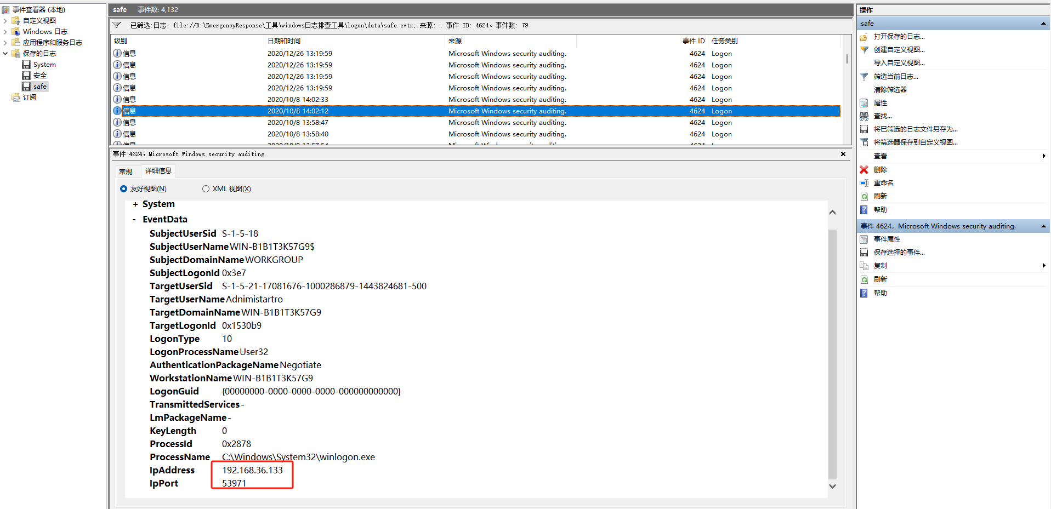Sort by 日期和时间 column header
Viewport: 1051px width, 509px height.
pyautogui.click(x=355, y=41)
